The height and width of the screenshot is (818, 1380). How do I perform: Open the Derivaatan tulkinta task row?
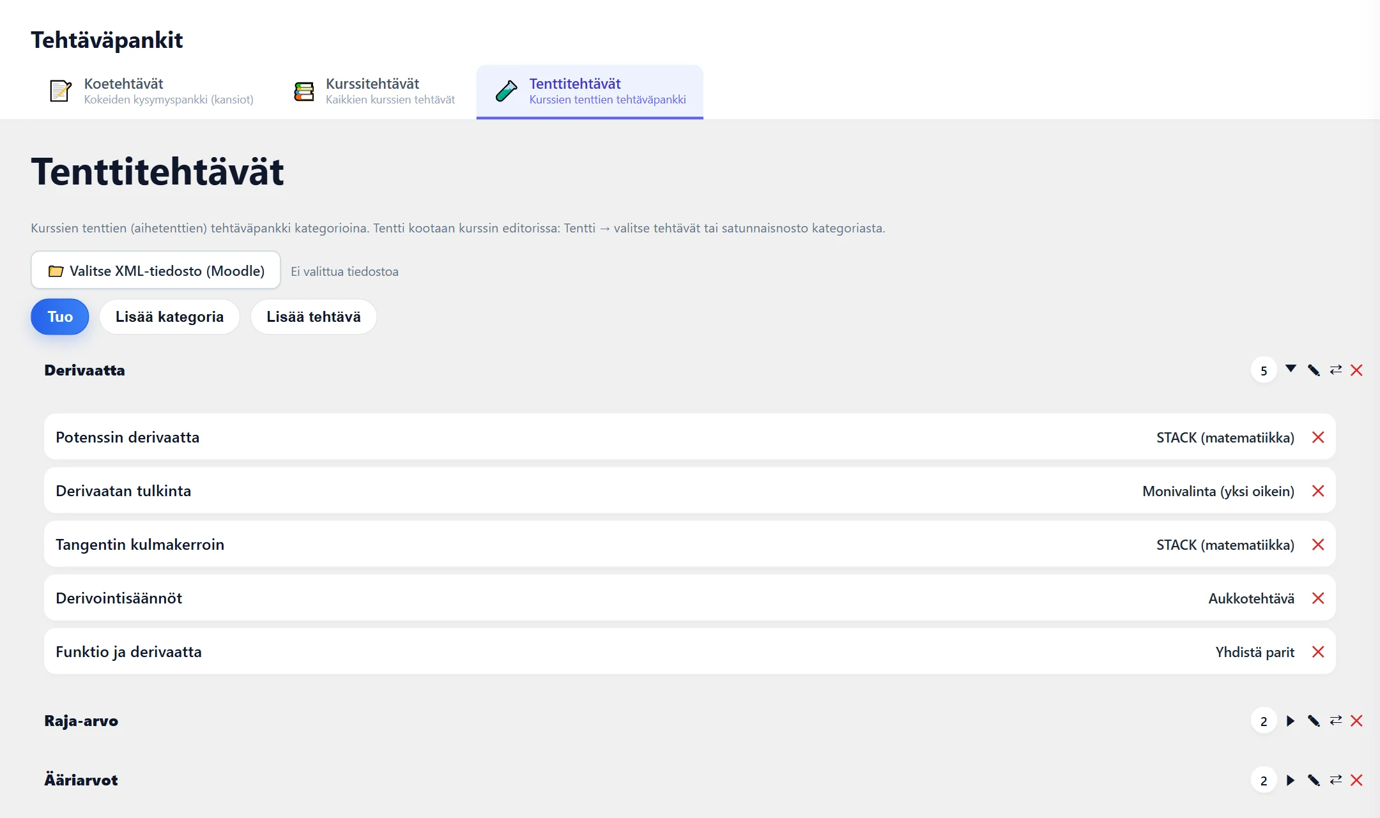click(x=689, y=490)
